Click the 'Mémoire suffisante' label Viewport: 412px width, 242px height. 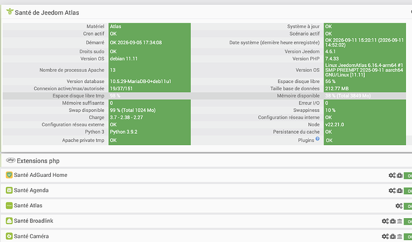click(83, 103)
